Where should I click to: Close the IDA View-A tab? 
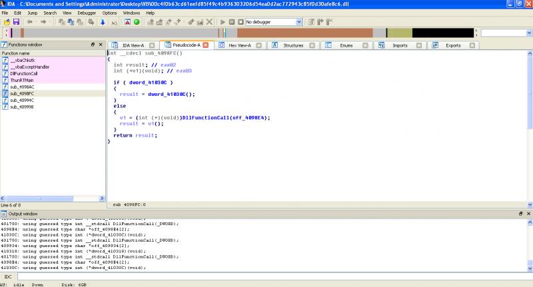[x=152, y=45]
